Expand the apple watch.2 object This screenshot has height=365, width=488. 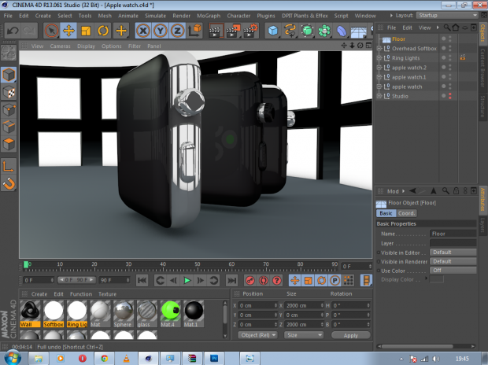379,68
